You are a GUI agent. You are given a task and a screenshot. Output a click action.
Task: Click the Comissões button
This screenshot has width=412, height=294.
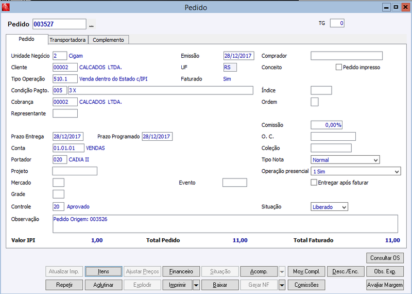(306, 285)
